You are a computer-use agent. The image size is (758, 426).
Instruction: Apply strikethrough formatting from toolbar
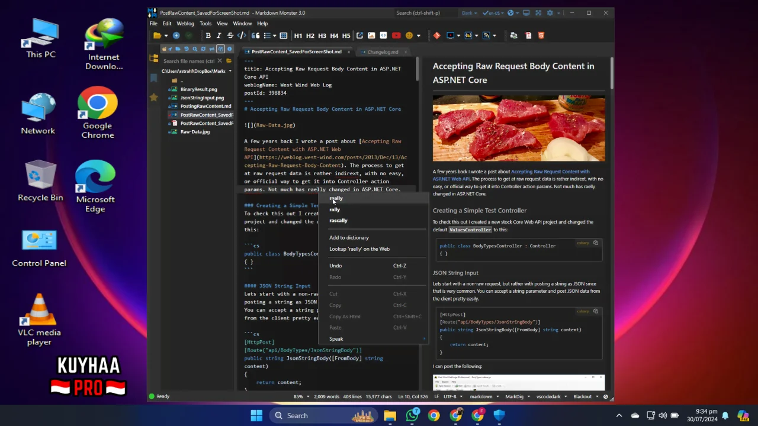pos(230,35)
